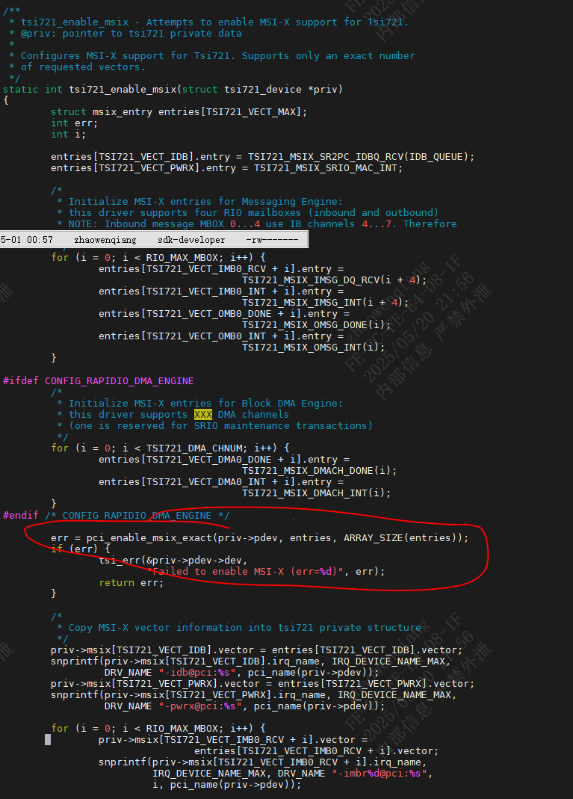Click the line 'struct msix_entry entries[TSI721_VECT_MAX];'

[179, 111]
